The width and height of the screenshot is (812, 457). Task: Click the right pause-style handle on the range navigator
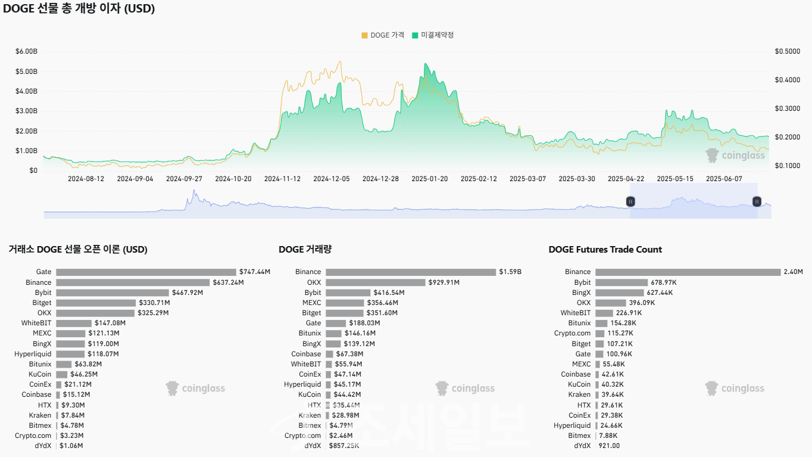pyautogui.click(x=757, y=201)
